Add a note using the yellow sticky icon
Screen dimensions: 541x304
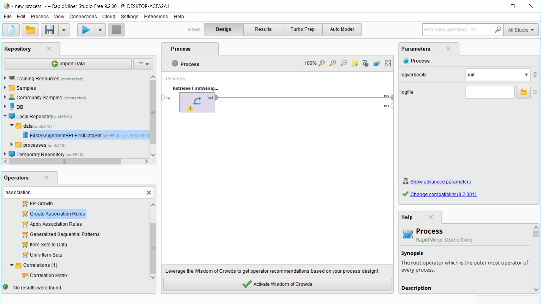355,64
